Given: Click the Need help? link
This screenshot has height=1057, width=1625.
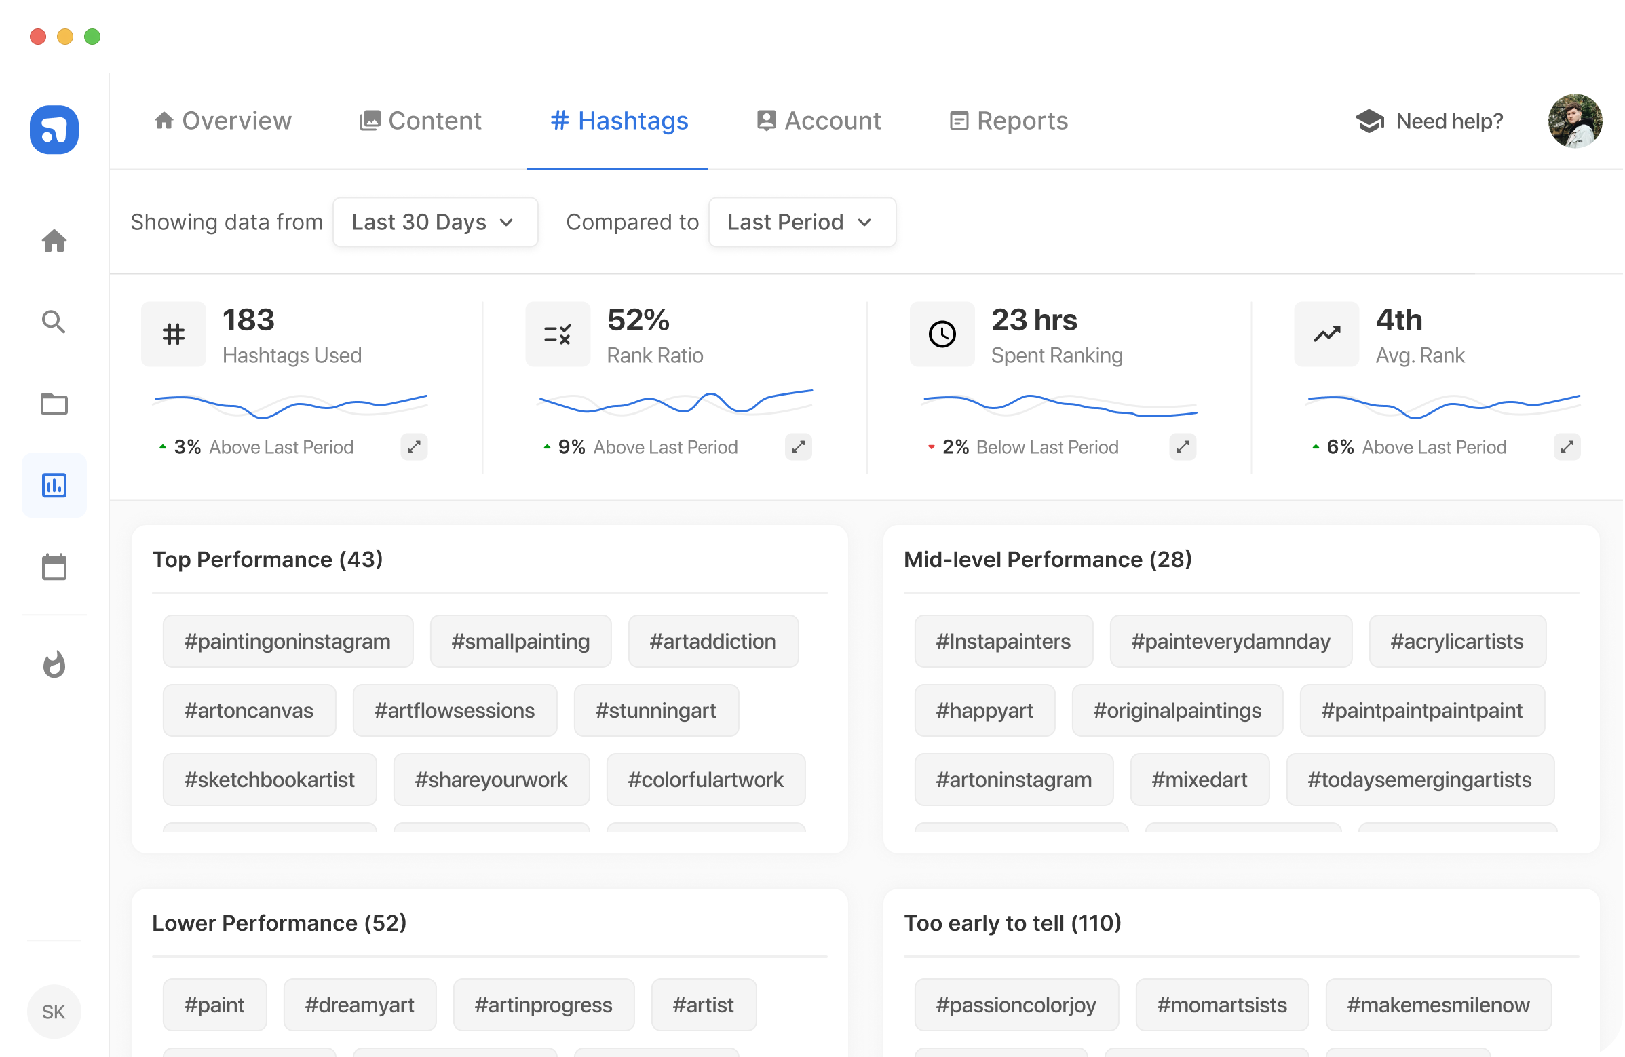Looking at the screenshot, I should point(1449,121).
